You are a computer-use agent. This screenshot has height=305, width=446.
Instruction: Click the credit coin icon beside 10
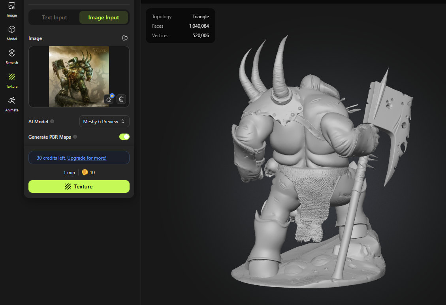(85, 172)
